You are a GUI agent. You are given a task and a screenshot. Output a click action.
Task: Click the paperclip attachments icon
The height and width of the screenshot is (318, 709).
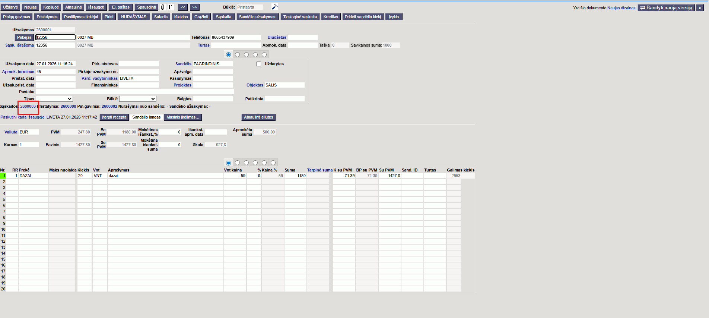[163, 7]
